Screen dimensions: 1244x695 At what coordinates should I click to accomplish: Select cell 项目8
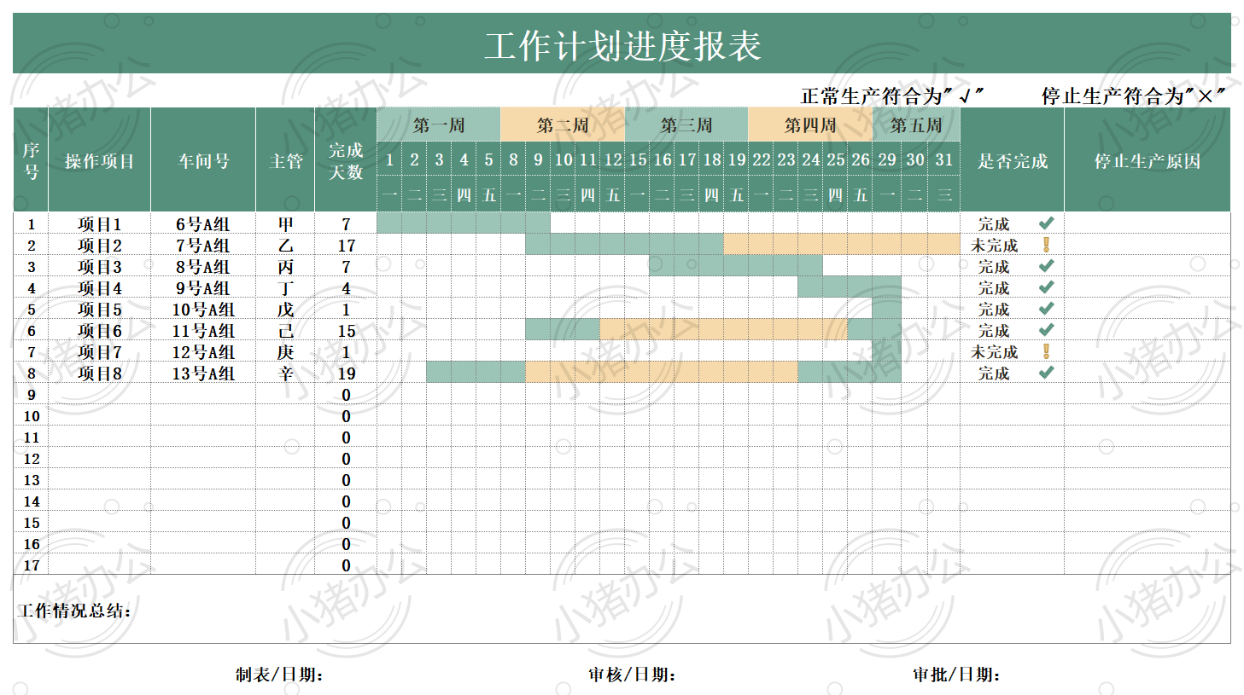pyautogui.click(x=100, y=373)
